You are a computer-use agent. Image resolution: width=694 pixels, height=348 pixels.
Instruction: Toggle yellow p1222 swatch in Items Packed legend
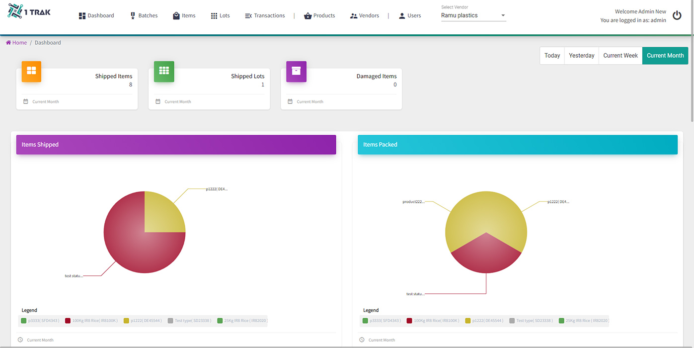(x=467, y=321)
